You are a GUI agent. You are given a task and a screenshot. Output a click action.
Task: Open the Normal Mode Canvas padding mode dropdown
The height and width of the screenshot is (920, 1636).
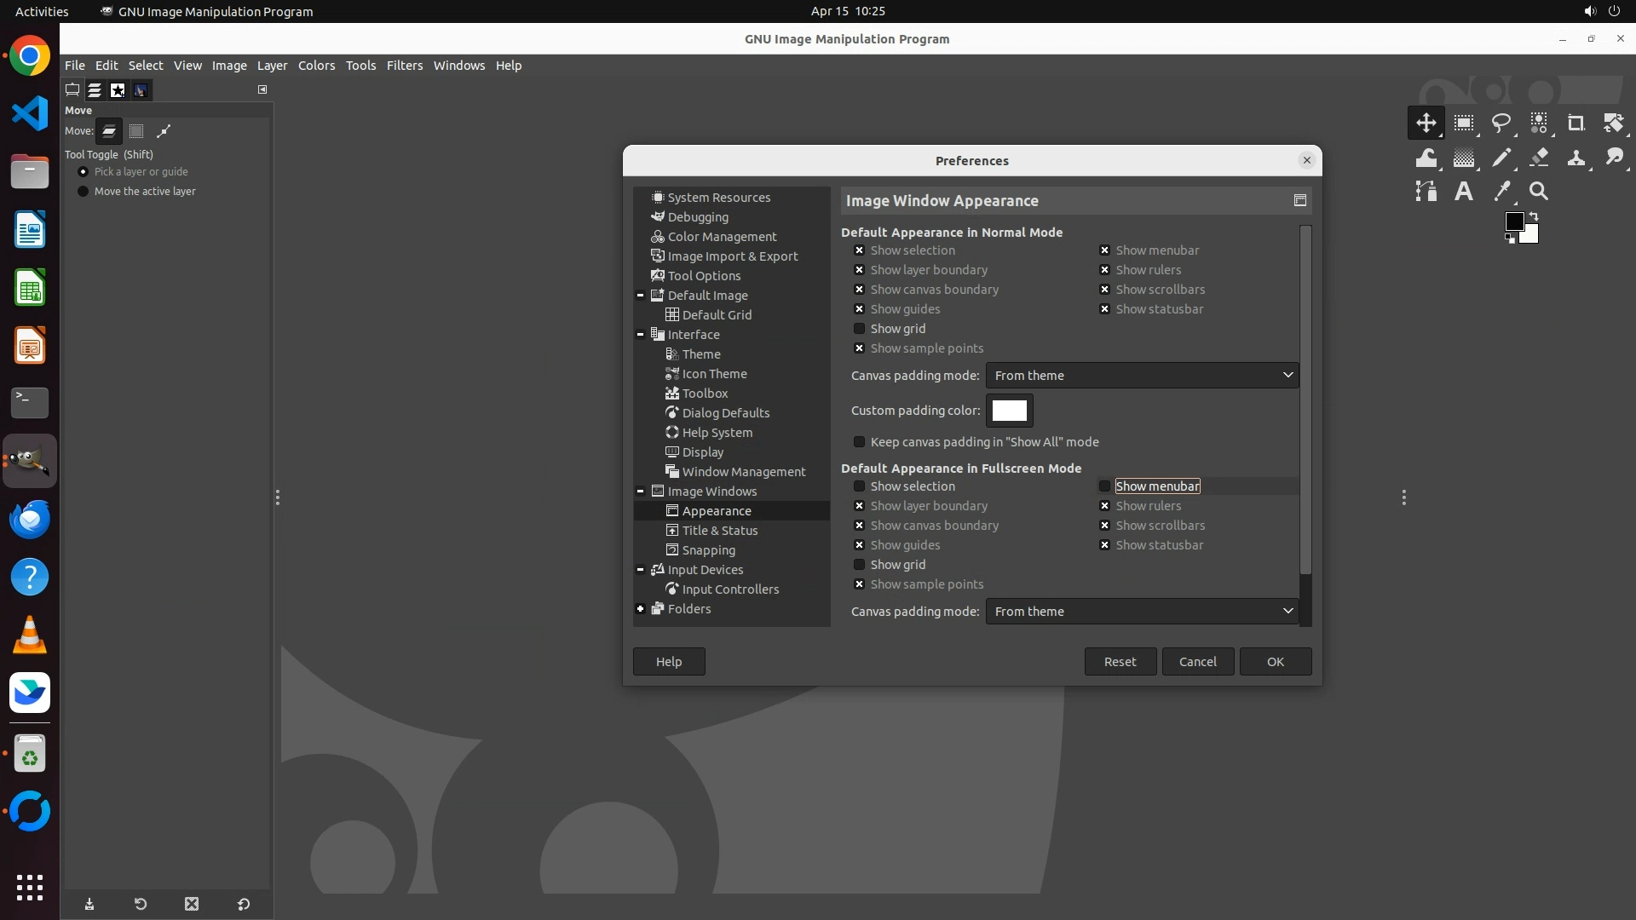[x=1142, y=376]
